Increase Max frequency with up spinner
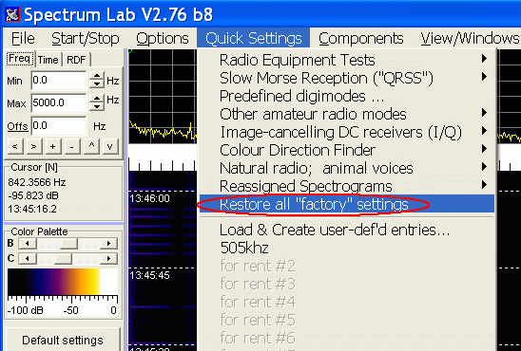Viewport: 521px width, 351px height. coord(97,99)
